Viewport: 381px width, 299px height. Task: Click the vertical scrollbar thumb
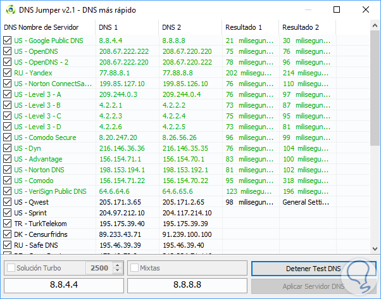pos(375,88)
